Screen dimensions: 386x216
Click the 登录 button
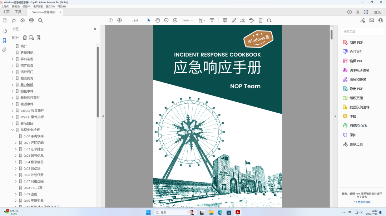tap(377, 12)
